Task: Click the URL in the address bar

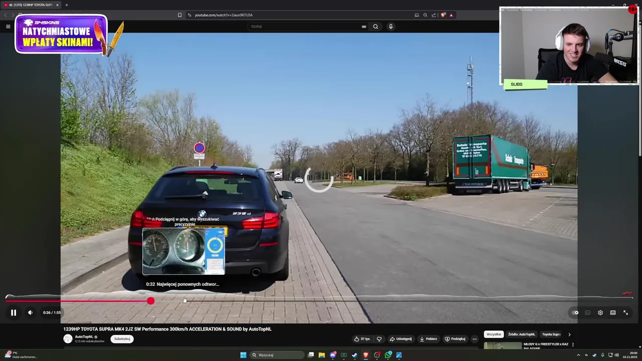Action: [224, 15]
